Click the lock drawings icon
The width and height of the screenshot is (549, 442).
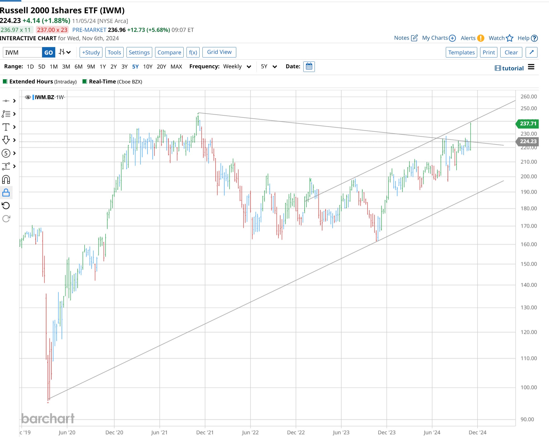pyautogui.click(x=6, y=193)
